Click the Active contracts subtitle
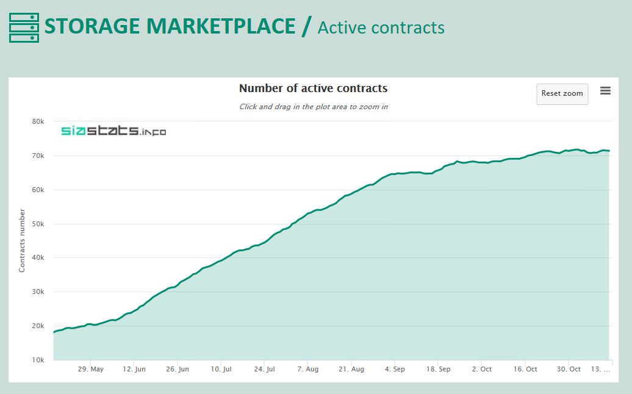Screen dimensions: 632x394 point(381,28)
